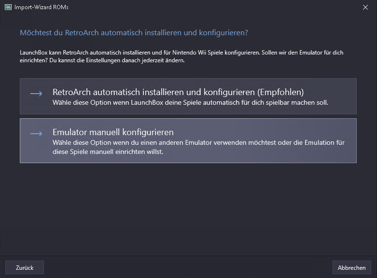Select "Emulator manuell konfigurieren" option title
The height and width of the screenshot is (278, 377).
pos(113,132)
